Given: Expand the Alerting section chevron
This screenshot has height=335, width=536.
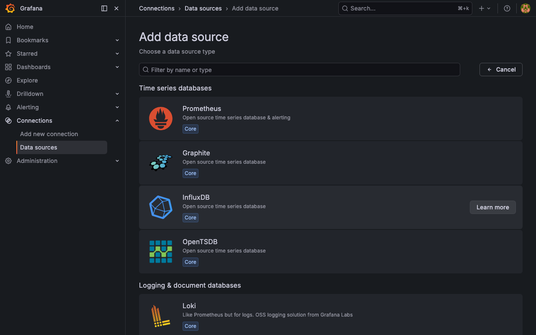Looking at the screenshot, I should coord(117,107).
